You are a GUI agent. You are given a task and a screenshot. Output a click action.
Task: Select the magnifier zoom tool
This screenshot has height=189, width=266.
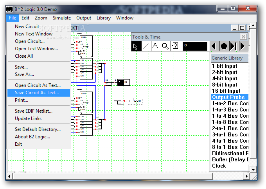coord(165,46)
